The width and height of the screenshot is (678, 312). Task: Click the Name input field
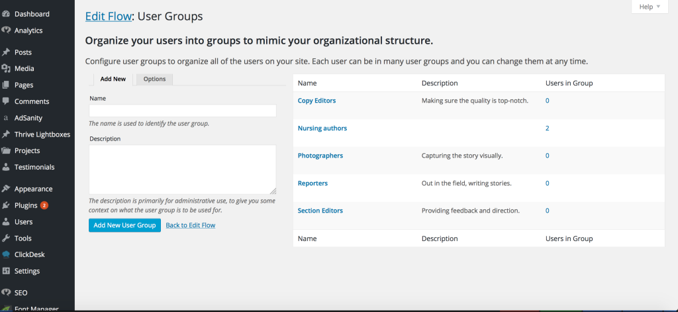click(x=182, y=111)
